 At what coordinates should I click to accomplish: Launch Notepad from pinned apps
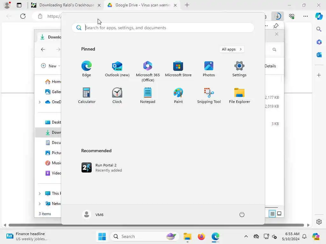(148, 95)
